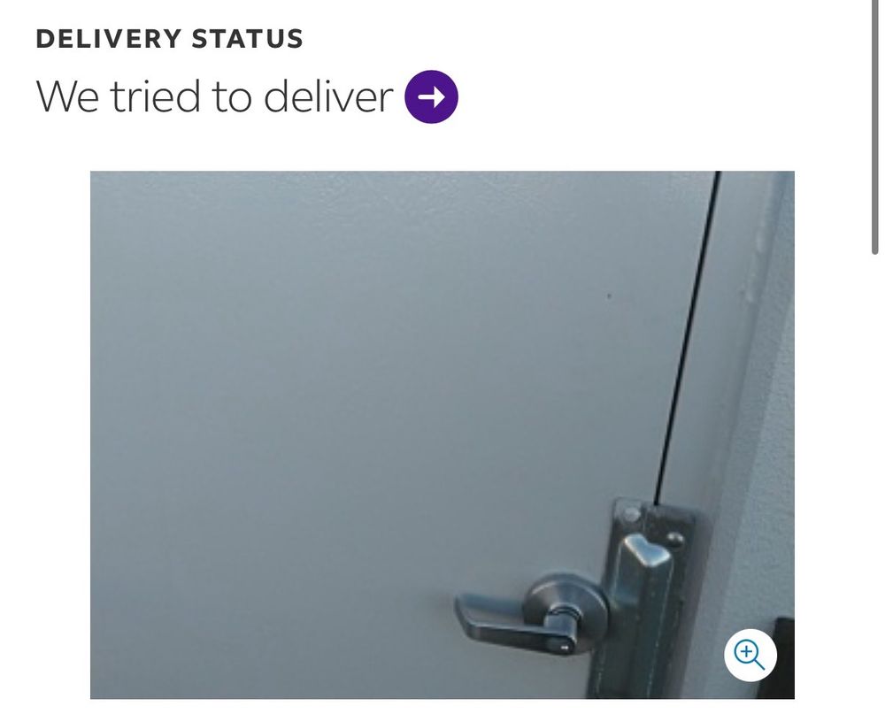The image size is (885, 714).
Task: Click the plus sign inside the magnifier icon
Action: (746, 652)
